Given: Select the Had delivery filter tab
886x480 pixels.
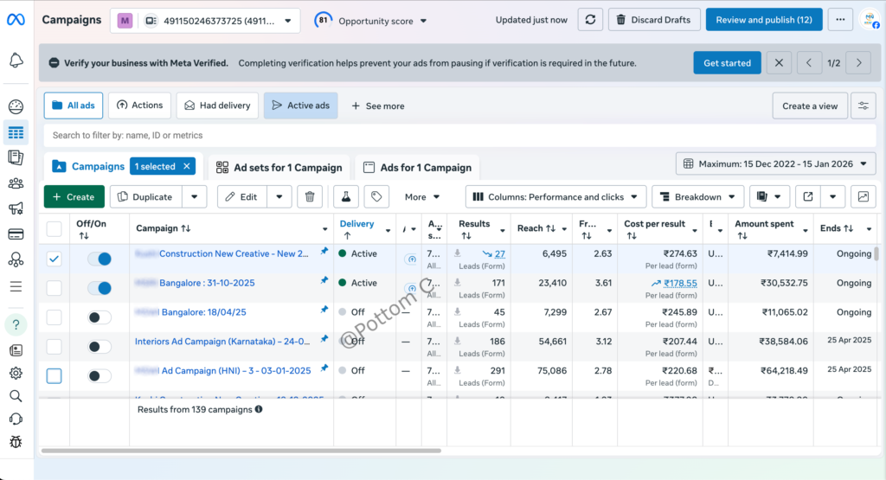Looking at the screenshot, I should pos(216,106).
